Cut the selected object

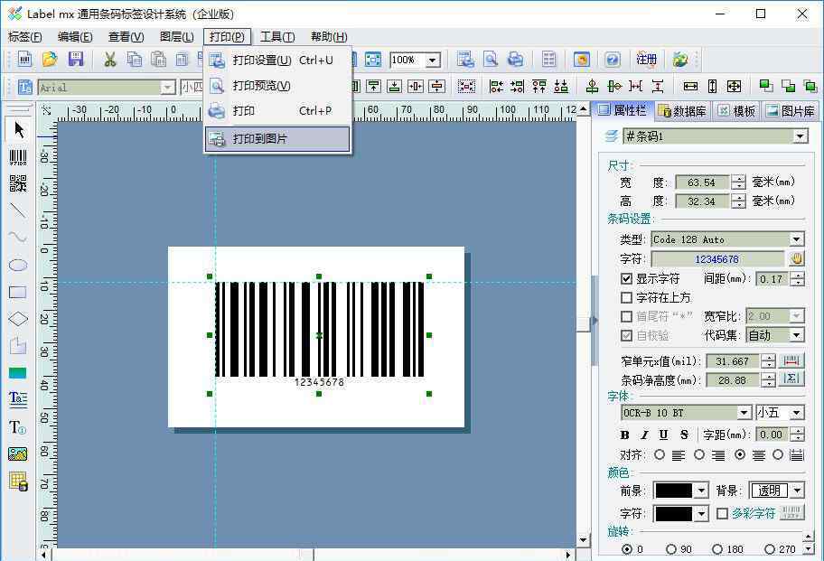[x=109, y=60]
